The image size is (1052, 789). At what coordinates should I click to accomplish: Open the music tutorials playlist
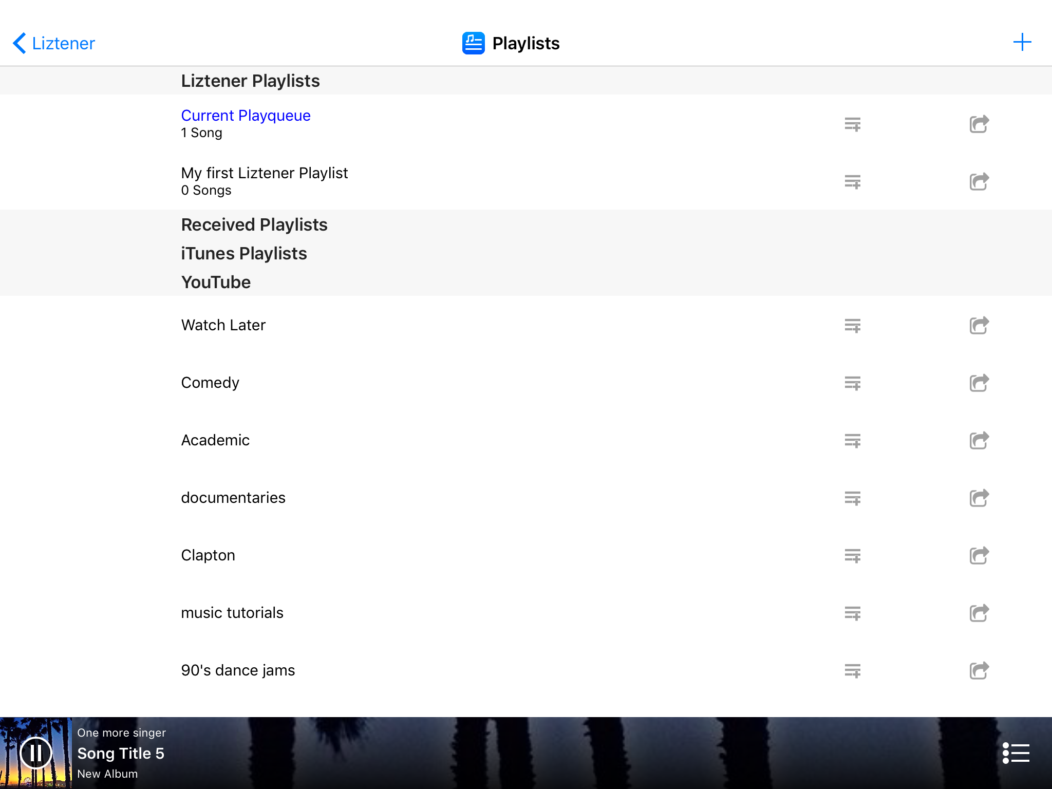click(526, 612)
